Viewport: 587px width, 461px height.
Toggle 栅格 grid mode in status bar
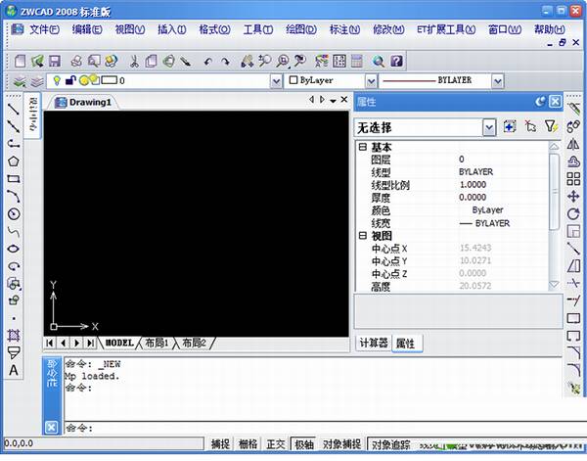248,444
